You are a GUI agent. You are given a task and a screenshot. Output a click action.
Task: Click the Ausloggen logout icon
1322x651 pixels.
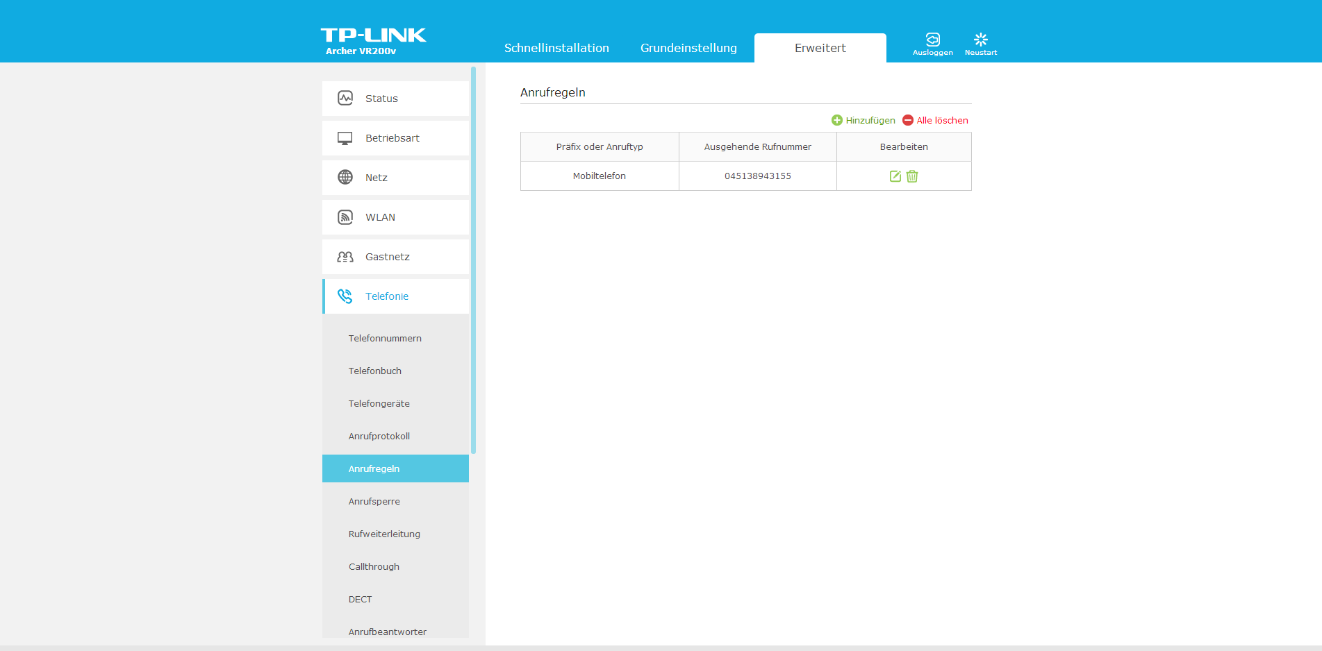[x=932, y=40]
